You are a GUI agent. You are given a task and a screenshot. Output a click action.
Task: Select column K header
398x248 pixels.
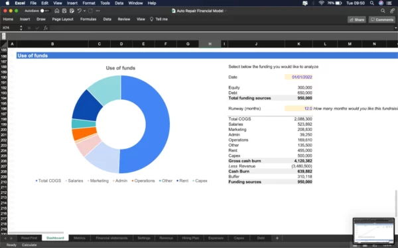click(x=298, y=44)
